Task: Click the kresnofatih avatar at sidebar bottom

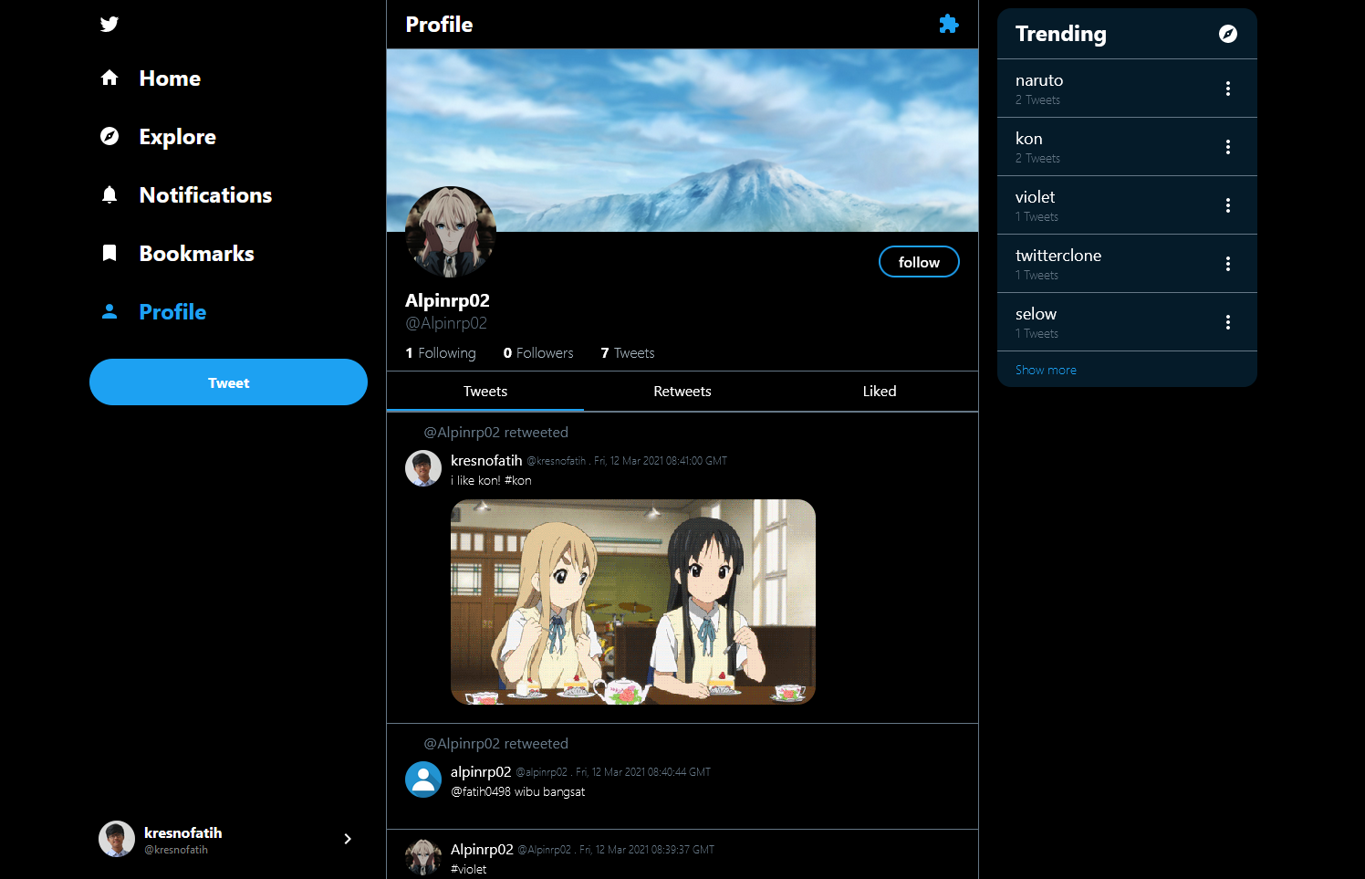Action: (x=117, y=839)
